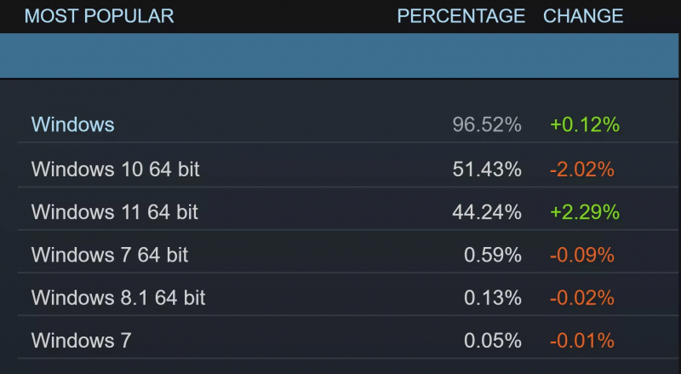The image size is (681, 374).
Task: Click the 96.52% Windows percentage
Action: (x=487, y=124)
